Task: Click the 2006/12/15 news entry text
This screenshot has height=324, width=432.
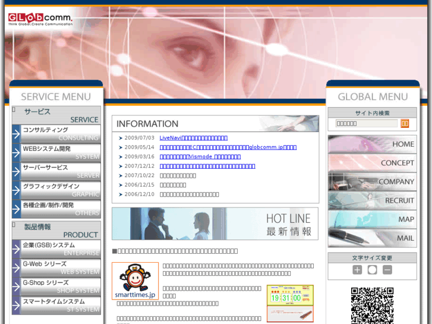Action: [x=173, y=185]
